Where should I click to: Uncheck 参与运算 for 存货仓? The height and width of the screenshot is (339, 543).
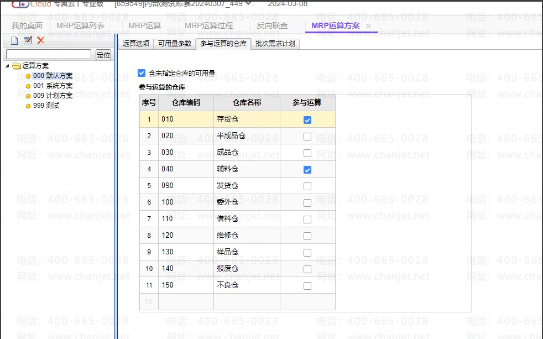pos(307,120)
